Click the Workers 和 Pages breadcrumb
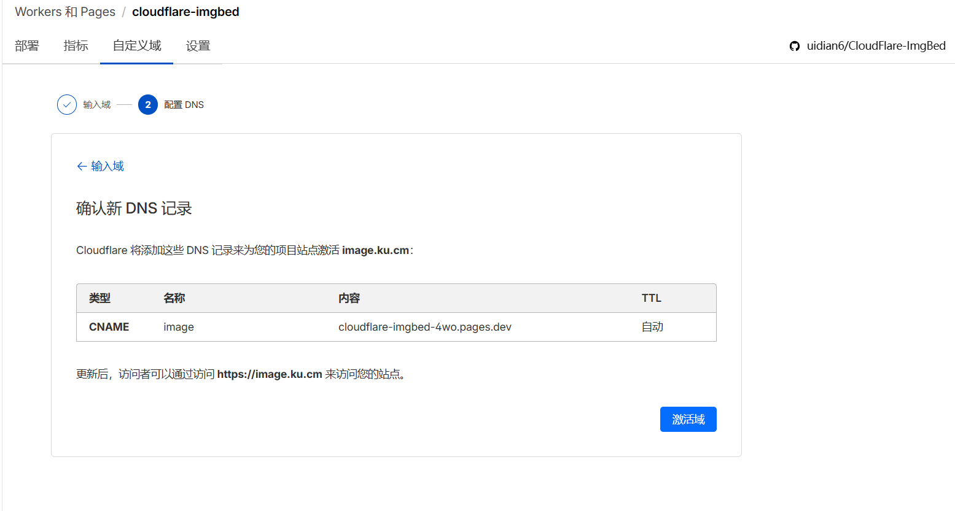 [x=65, y=12]
